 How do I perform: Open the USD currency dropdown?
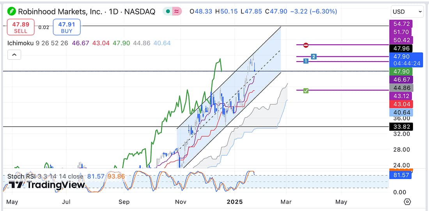pyautogui.click(x=407, y=12)
